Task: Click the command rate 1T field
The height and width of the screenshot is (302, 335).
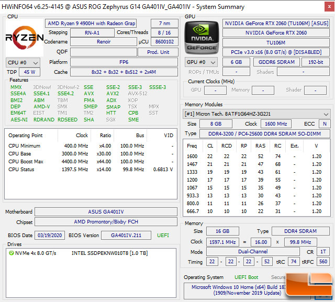Action: point(323,252)
